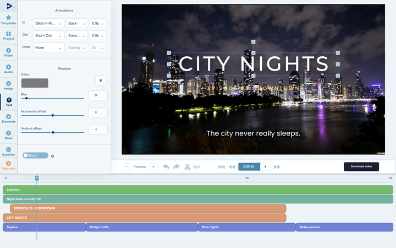Screen dimensions: 396x248
Task: Open the Project panel
Action: point(9,36)
